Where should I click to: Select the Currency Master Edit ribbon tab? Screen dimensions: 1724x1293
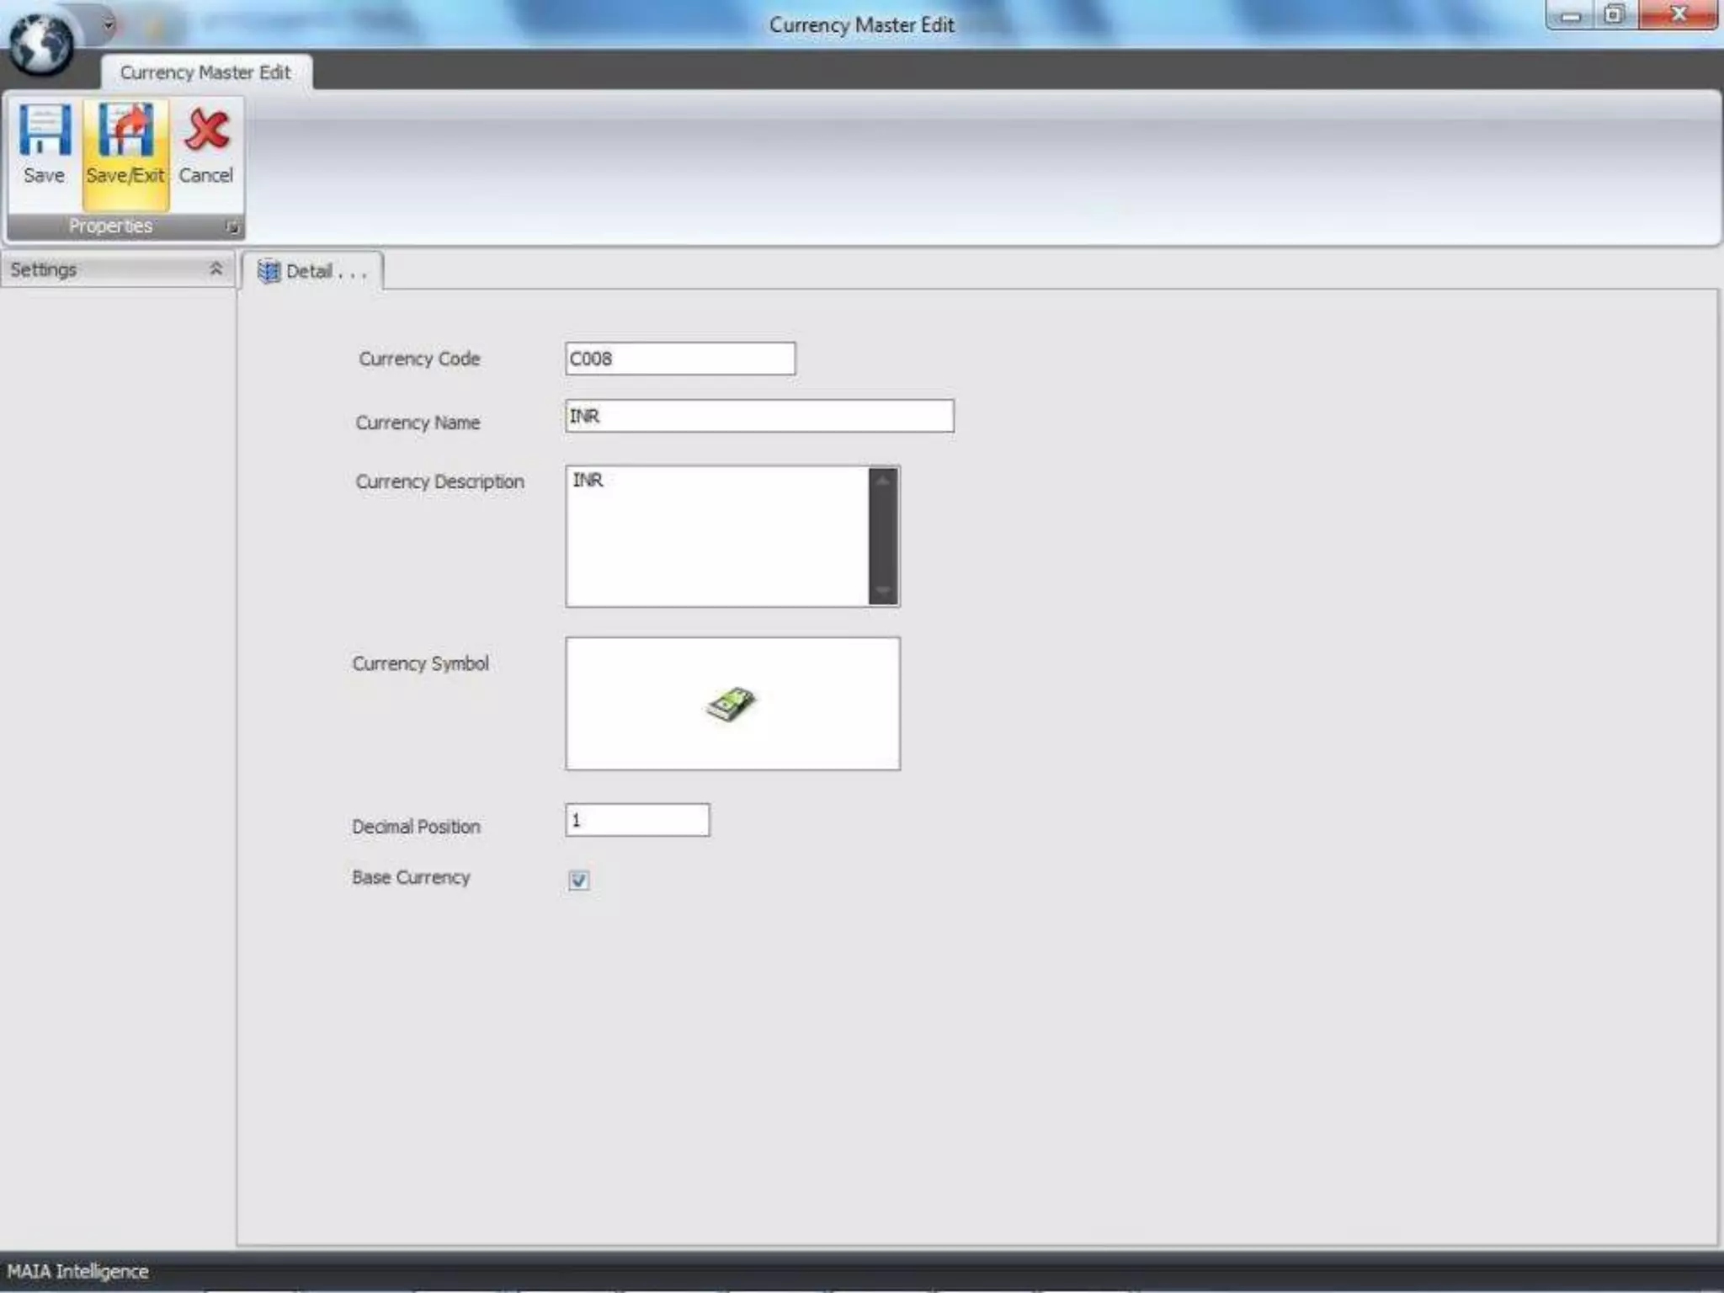coord(205,72)
